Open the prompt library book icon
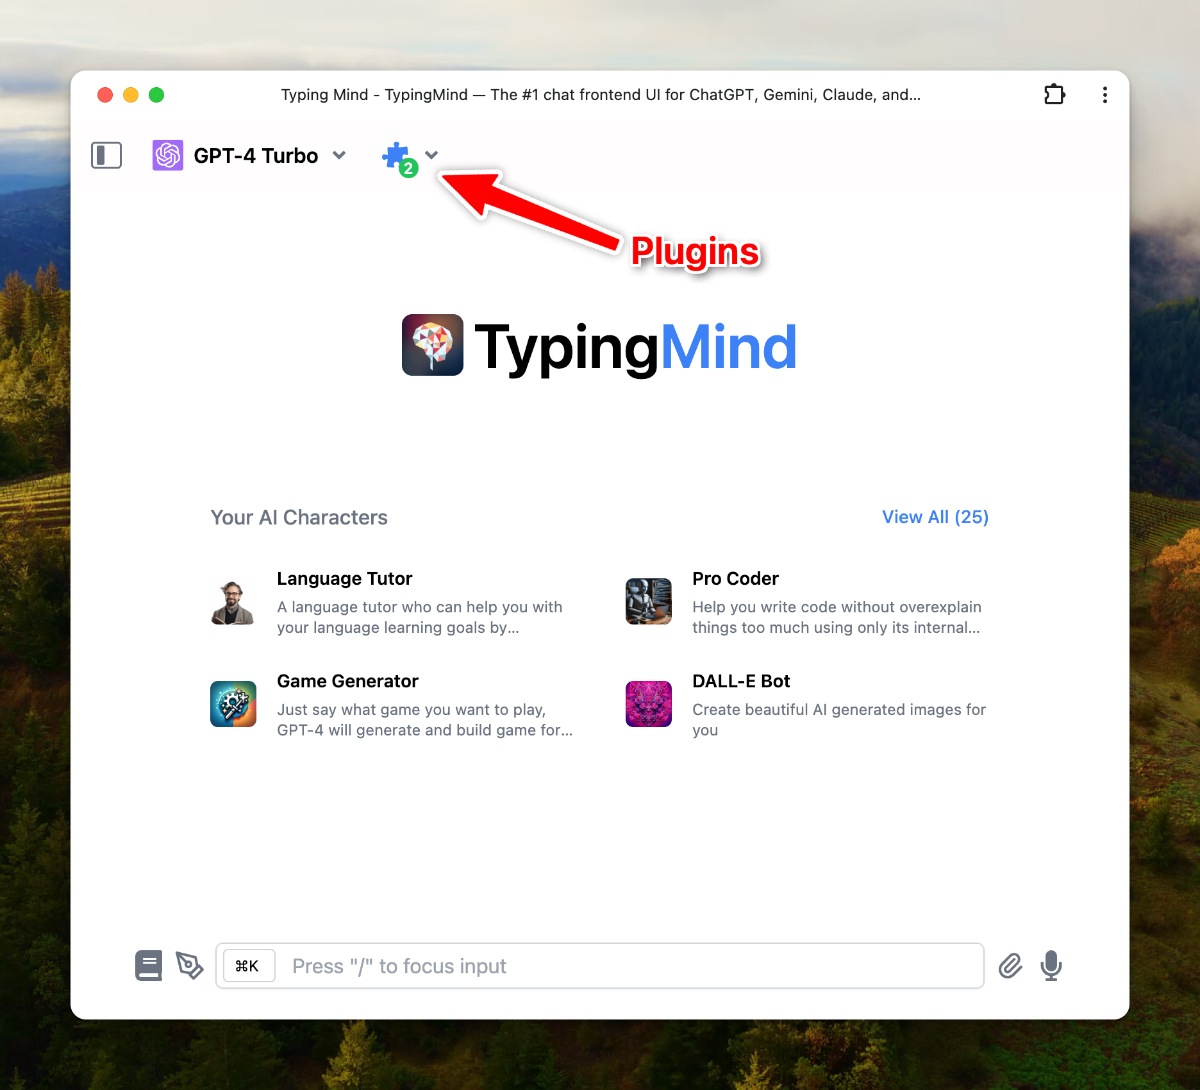Screen dimensions: 1200x1090 point(149,966)
